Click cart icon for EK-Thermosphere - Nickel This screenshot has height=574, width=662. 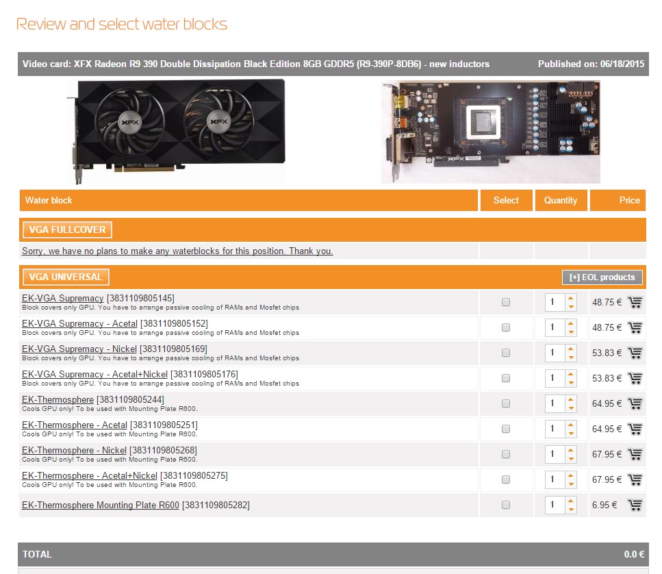click(x=635, y=454)
